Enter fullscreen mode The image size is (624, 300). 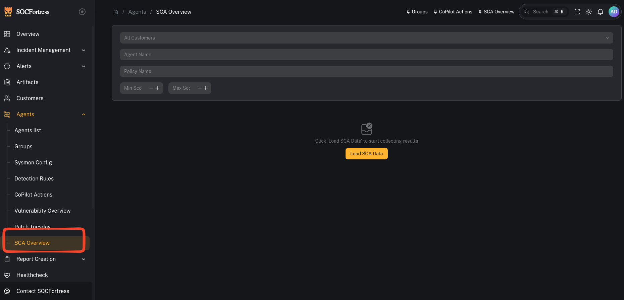pyautogui.click(x=577, y=12)
